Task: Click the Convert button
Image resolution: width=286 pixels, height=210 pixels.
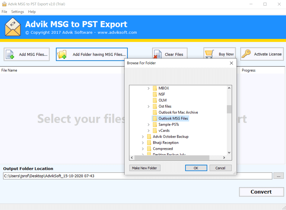Action: point(261,192)
